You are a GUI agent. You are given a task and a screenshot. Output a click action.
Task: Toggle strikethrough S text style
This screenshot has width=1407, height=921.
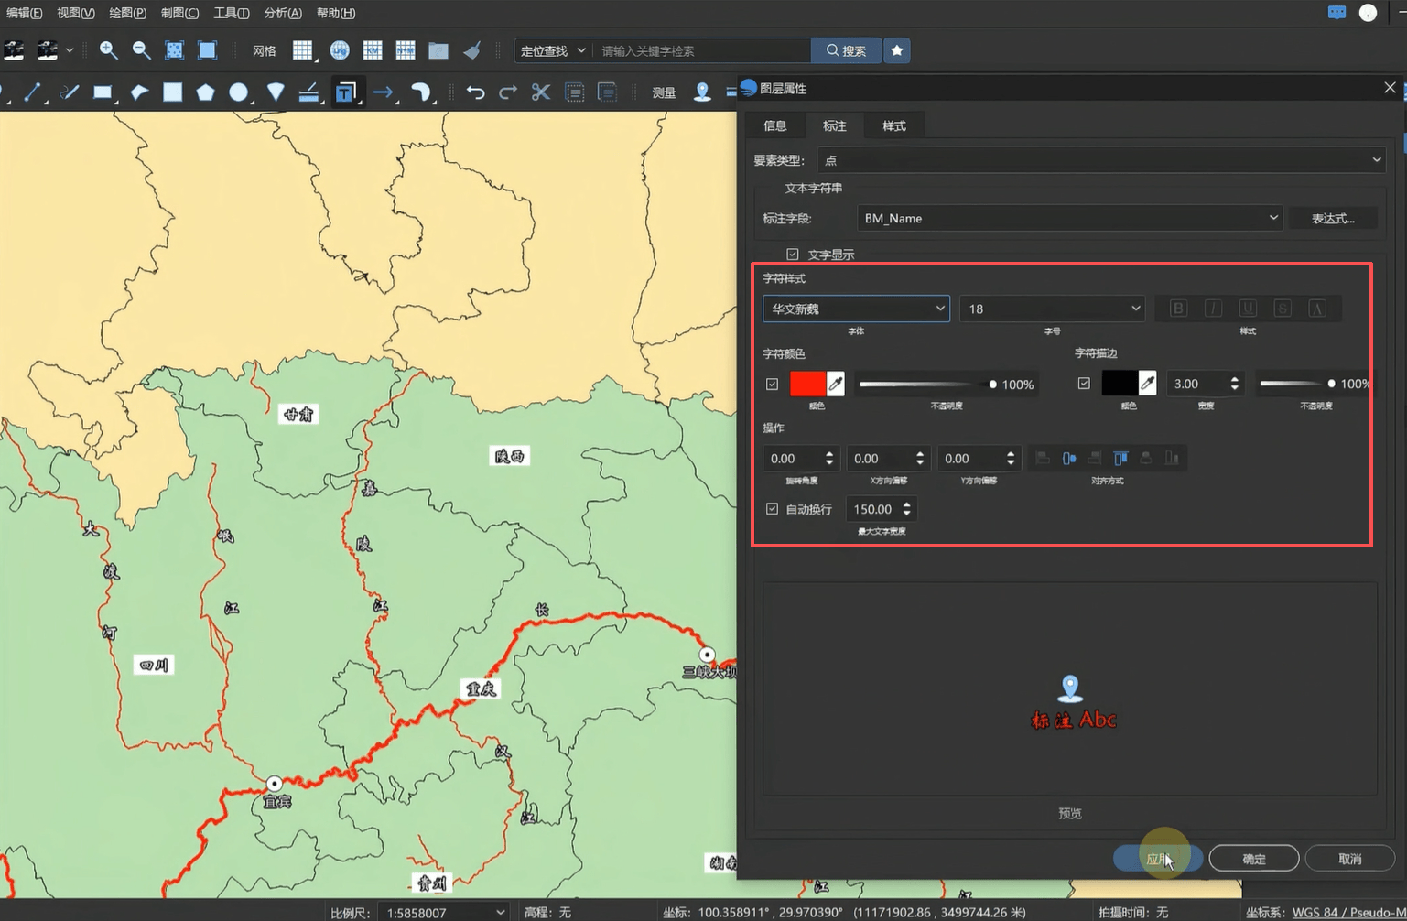coord(1283,309)
